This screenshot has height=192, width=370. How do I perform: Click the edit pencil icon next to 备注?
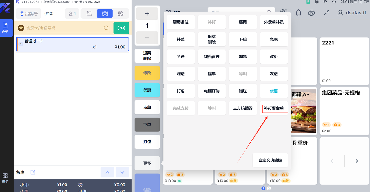pyautogui.click(x=33, y=172)
